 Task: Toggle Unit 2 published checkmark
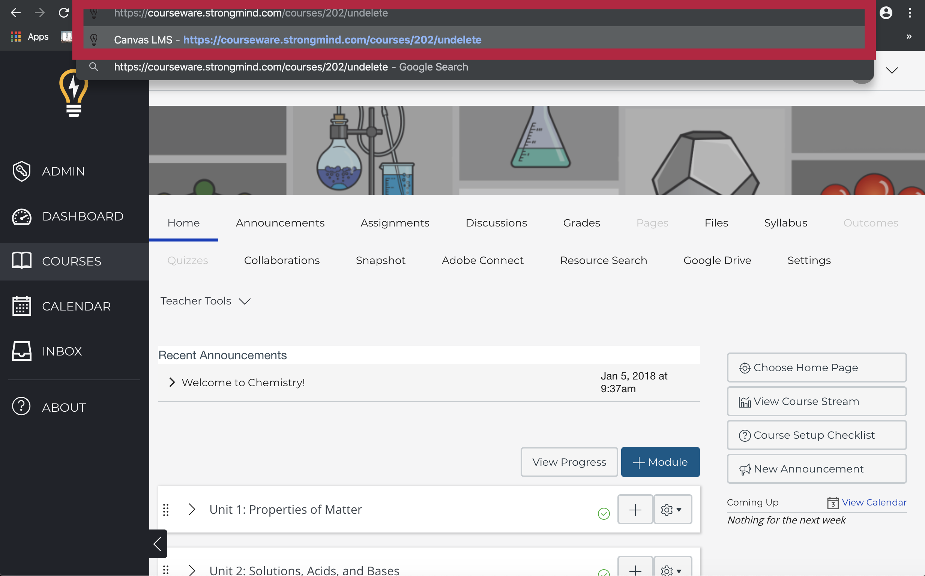[x=604, y=573]
